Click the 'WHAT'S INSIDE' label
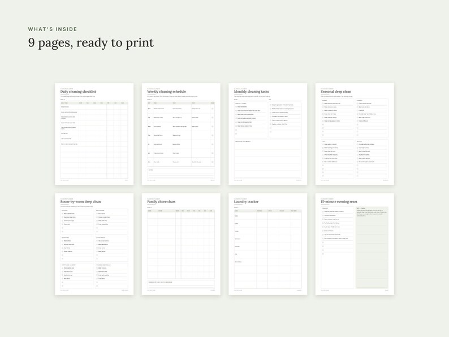The height and width of the screenshot is (337, 449). pyautogui.click(x=53, y=29)
